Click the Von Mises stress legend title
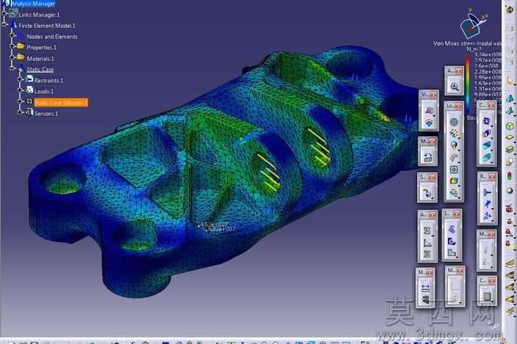This screenshot has width=517, height=344. [x=467, y=43]
